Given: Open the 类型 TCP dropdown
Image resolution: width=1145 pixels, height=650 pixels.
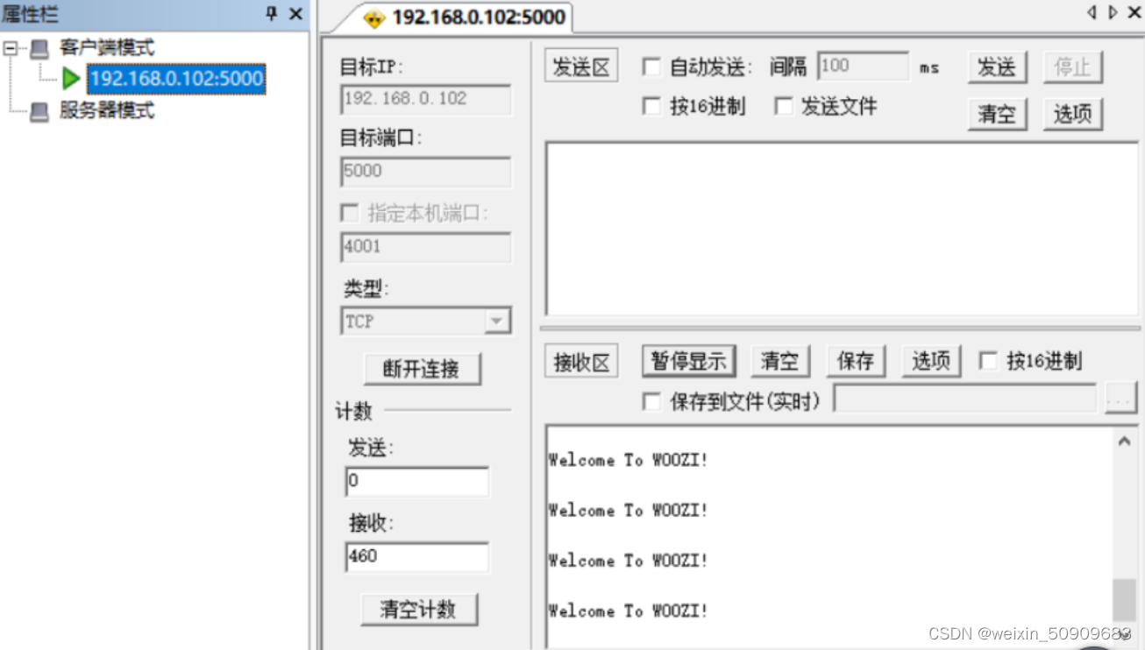Looking at the screenshot, I should (497, 321).
